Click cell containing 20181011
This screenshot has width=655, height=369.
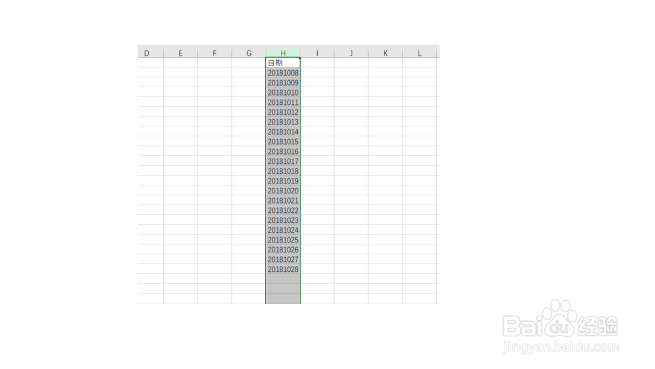pos(283,102)
